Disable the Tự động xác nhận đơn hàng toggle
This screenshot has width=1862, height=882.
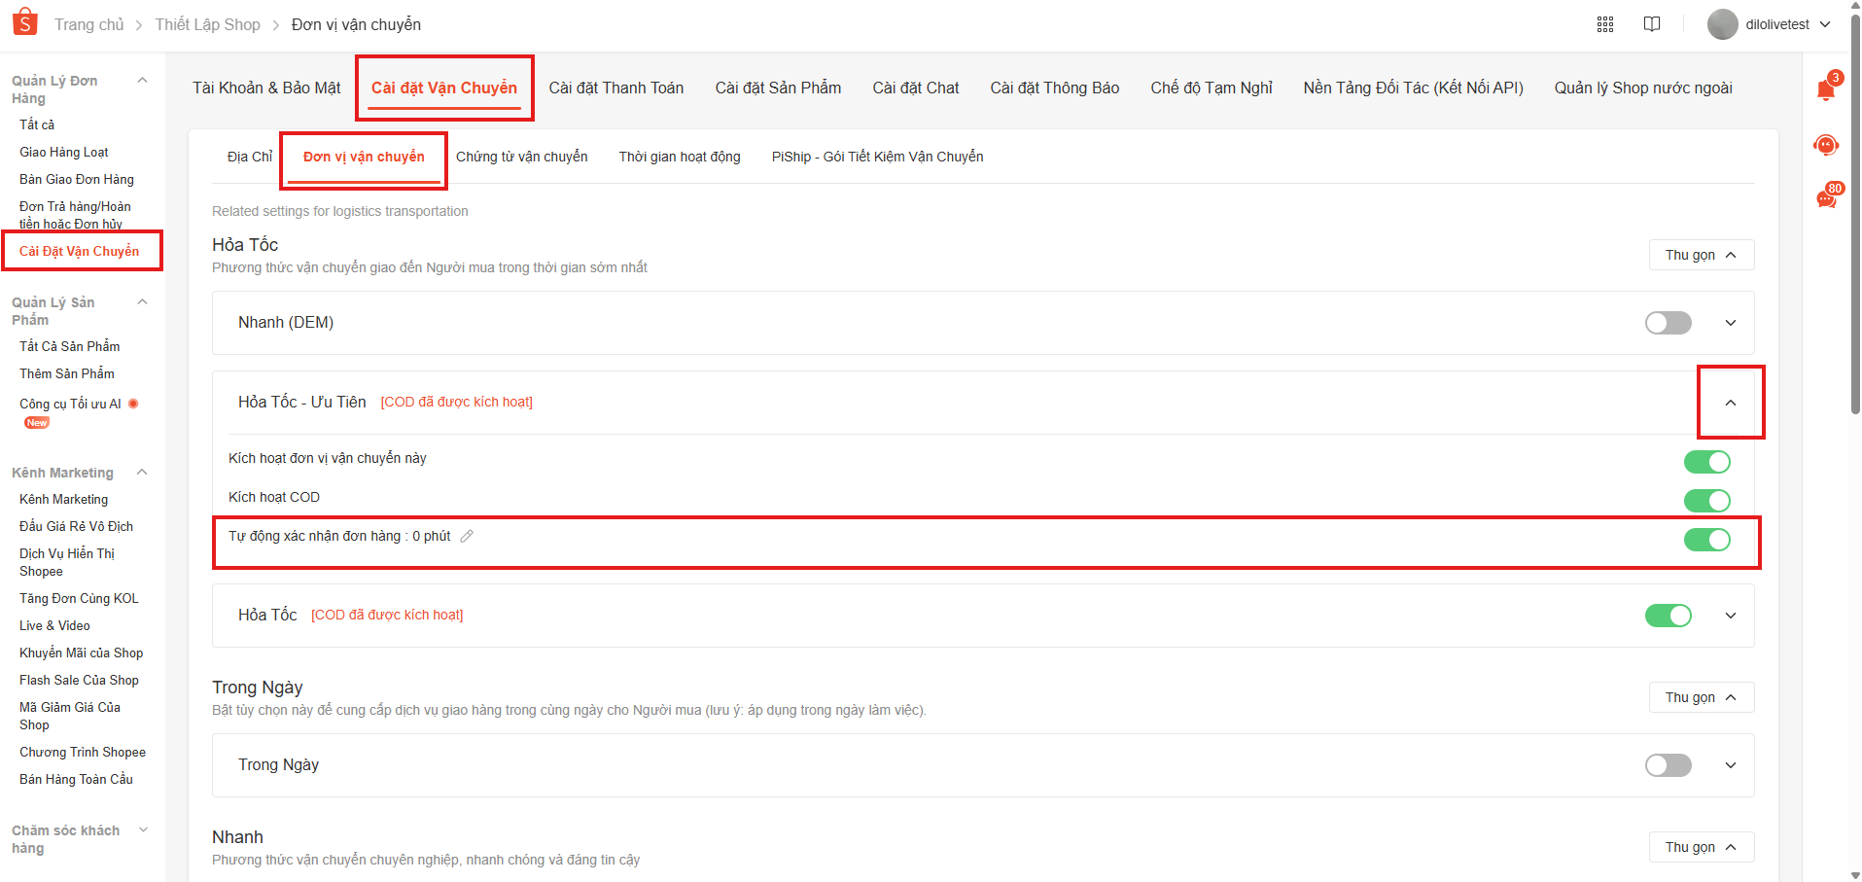1706,540
